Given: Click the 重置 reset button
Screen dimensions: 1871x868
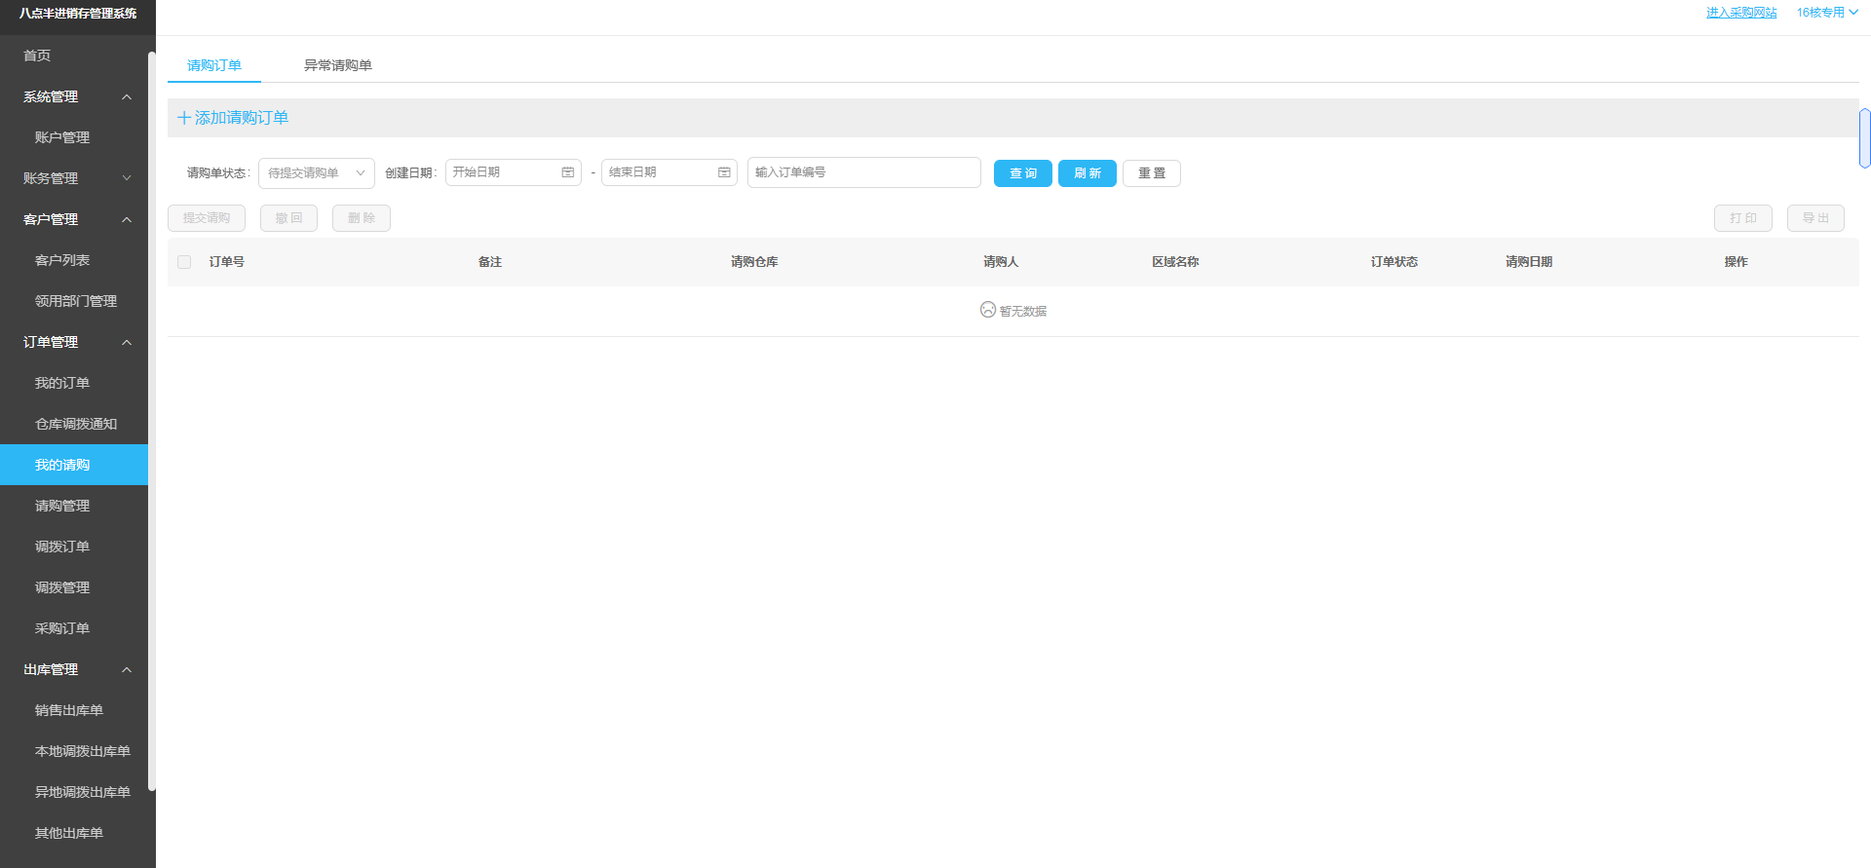Looking at the screenshot, I should click(1152, 173).
